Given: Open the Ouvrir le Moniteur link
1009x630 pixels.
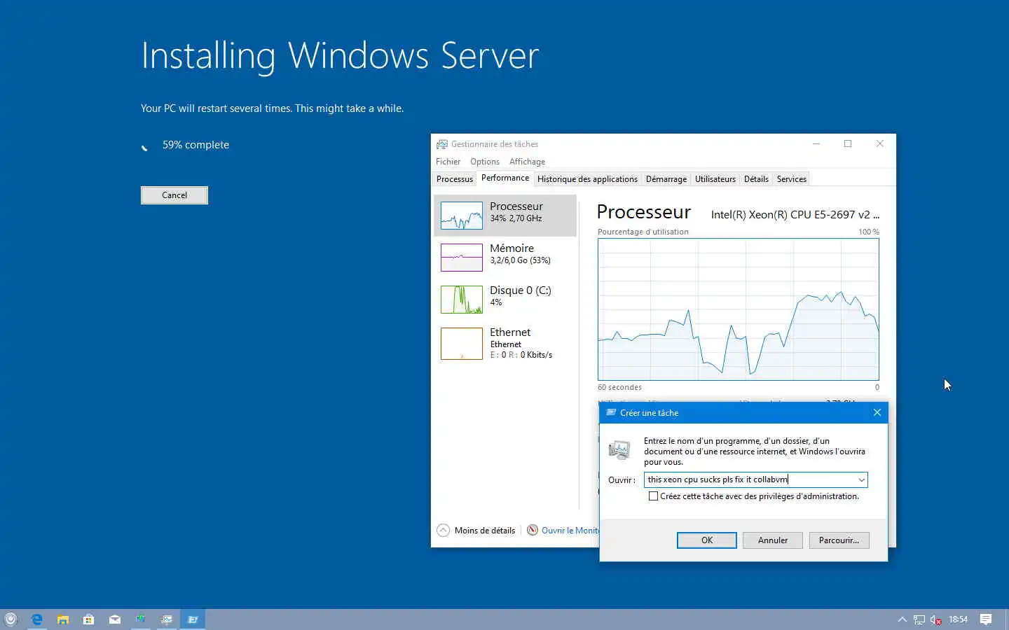Looking at the screenshot, I should [x=570, y=531].
